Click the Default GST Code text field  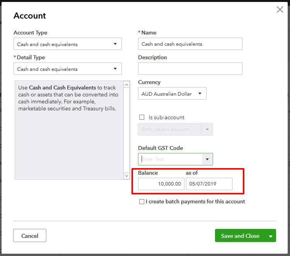pyautogui.click(x=170, y=159)
